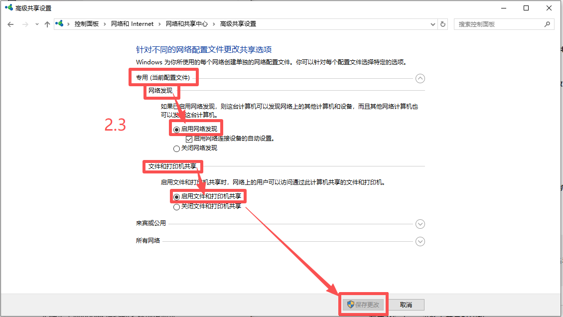Screen dimensions: 563x317
Task: Refresh the address bar location
Action: [x=443, y=24]
